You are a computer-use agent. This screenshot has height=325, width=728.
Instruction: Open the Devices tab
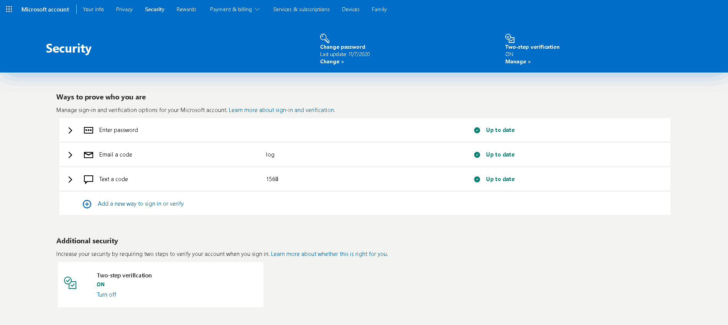351,9
